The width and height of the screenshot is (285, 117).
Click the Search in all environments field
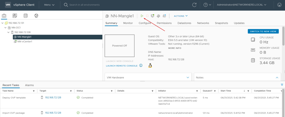click(x=85, y=5)
